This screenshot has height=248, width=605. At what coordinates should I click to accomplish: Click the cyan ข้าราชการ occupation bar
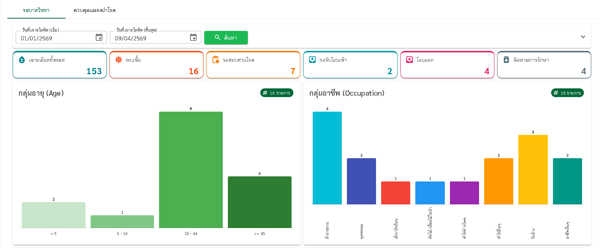[x=327, y=158]
